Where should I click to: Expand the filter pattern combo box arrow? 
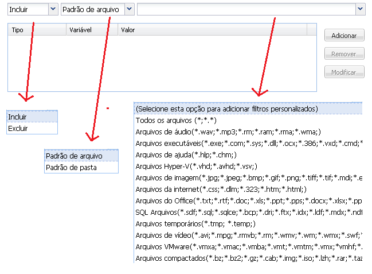click(360, 9)
